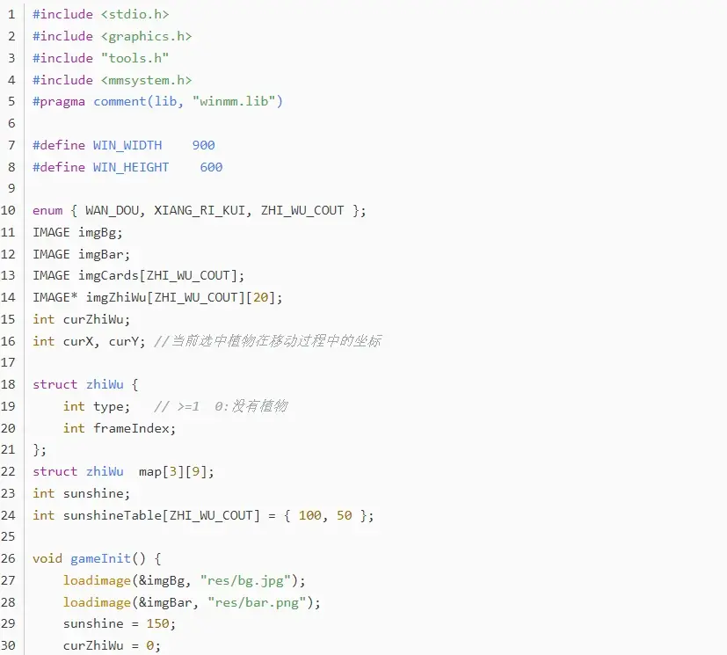Click struct zhiWu name on line 18
This screenshot has height=655, width=727.
105,384
